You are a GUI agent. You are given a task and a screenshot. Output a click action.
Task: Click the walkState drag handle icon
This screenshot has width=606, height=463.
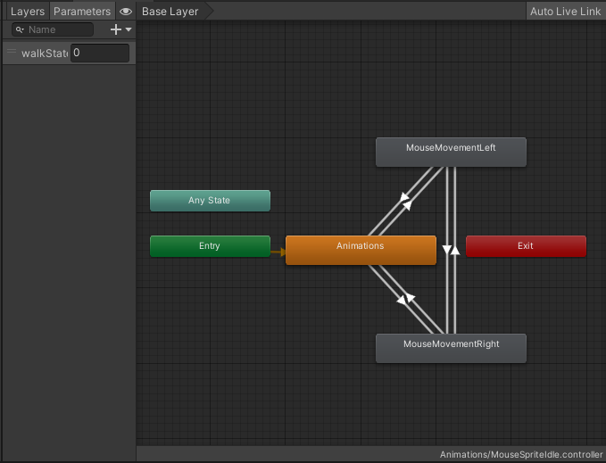click(12, 53)
